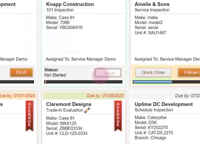The height and width of the screenshot is (144, 200).
Task: Click the Follow-Up button on Ainslie & Sons
Action: click(189, 72)
